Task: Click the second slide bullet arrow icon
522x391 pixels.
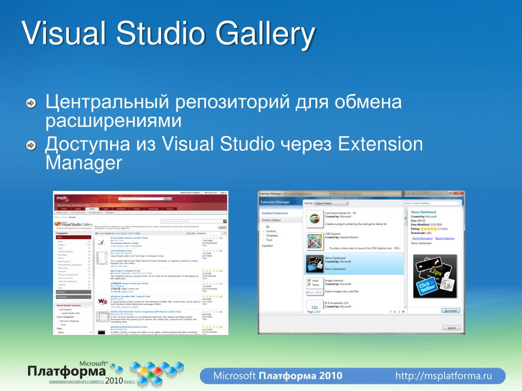Action: click(x=31, y=145)
